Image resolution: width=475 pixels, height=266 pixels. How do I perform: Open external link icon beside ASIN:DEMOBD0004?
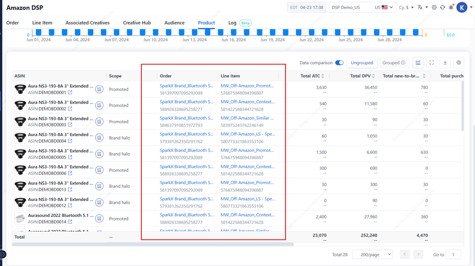70,141
